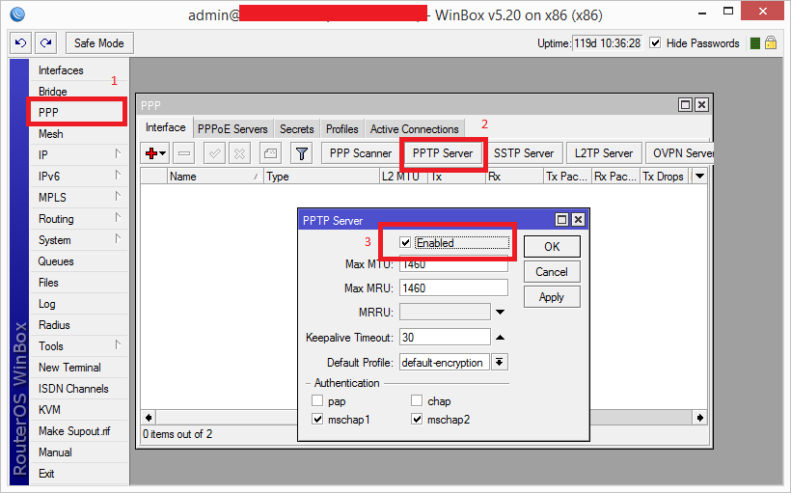This screenshot has width=791, height=493.
Task: Click the Max MRU input field
Action: (453, 288)
